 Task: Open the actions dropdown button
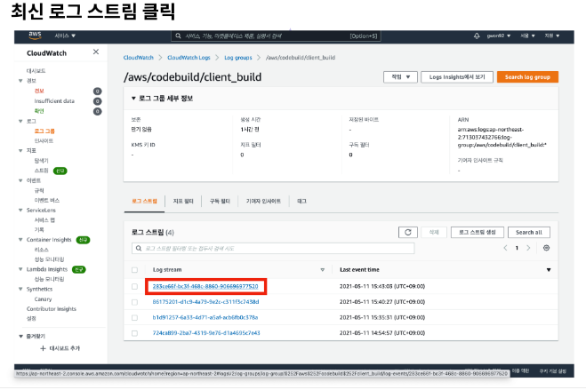pos(400,77)
